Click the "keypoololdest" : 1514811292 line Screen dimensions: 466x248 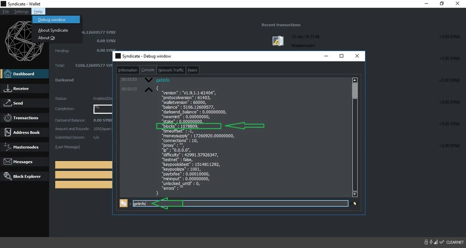coord(191,164)
